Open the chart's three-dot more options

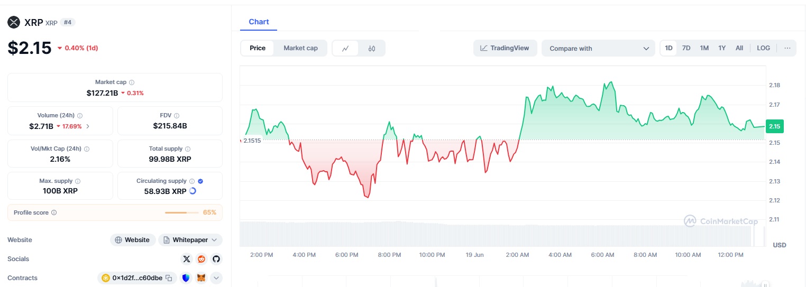tap(787, 48)
